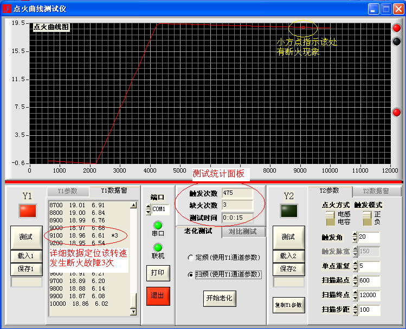Select the 8700 19.01 6.91 data row
The height and width of the screenshot is (329, 406).
pos(77,206)
